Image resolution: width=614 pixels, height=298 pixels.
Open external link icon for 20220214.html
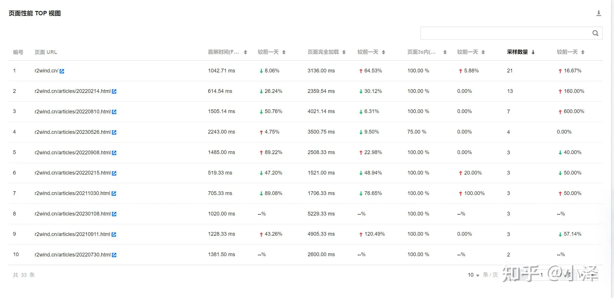coord(114,91)
